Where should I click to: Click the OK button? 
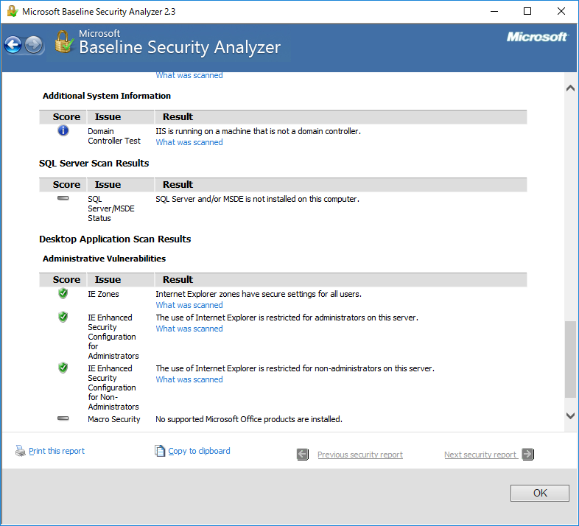(x=540, y=493)
